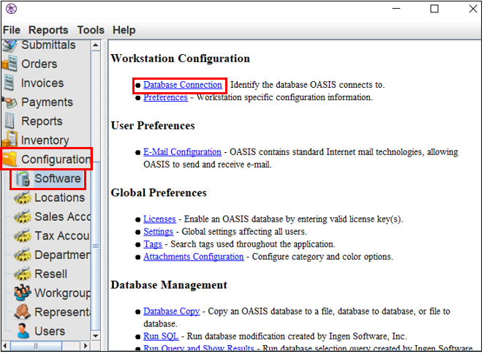Click the sidebar scroll down arrow
The height and width of the screenshot is (354, 484).
point(96,336)
